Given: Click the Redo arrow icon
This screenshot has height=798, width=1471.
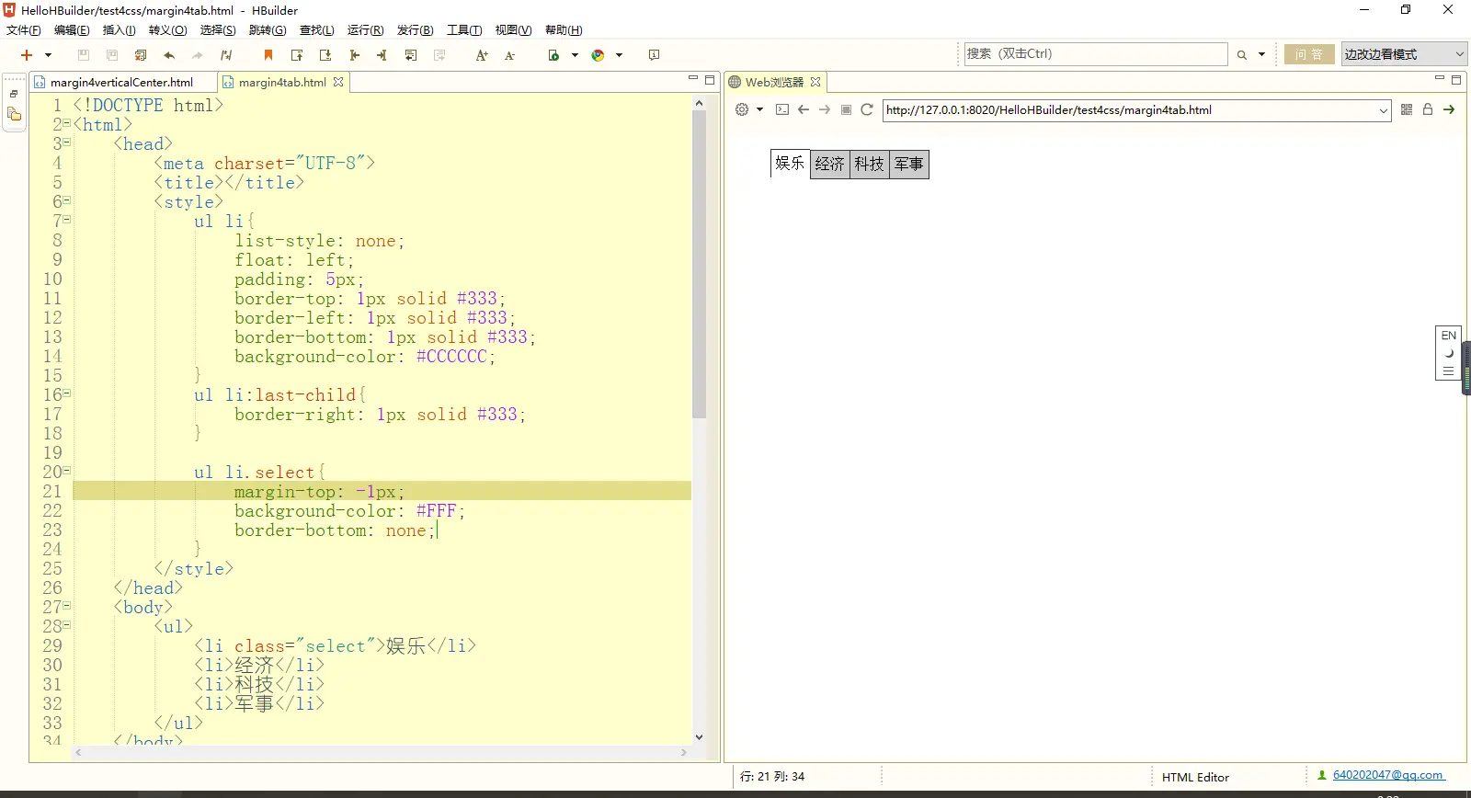Looking at the screenshot, I should [x=198, y=55].
